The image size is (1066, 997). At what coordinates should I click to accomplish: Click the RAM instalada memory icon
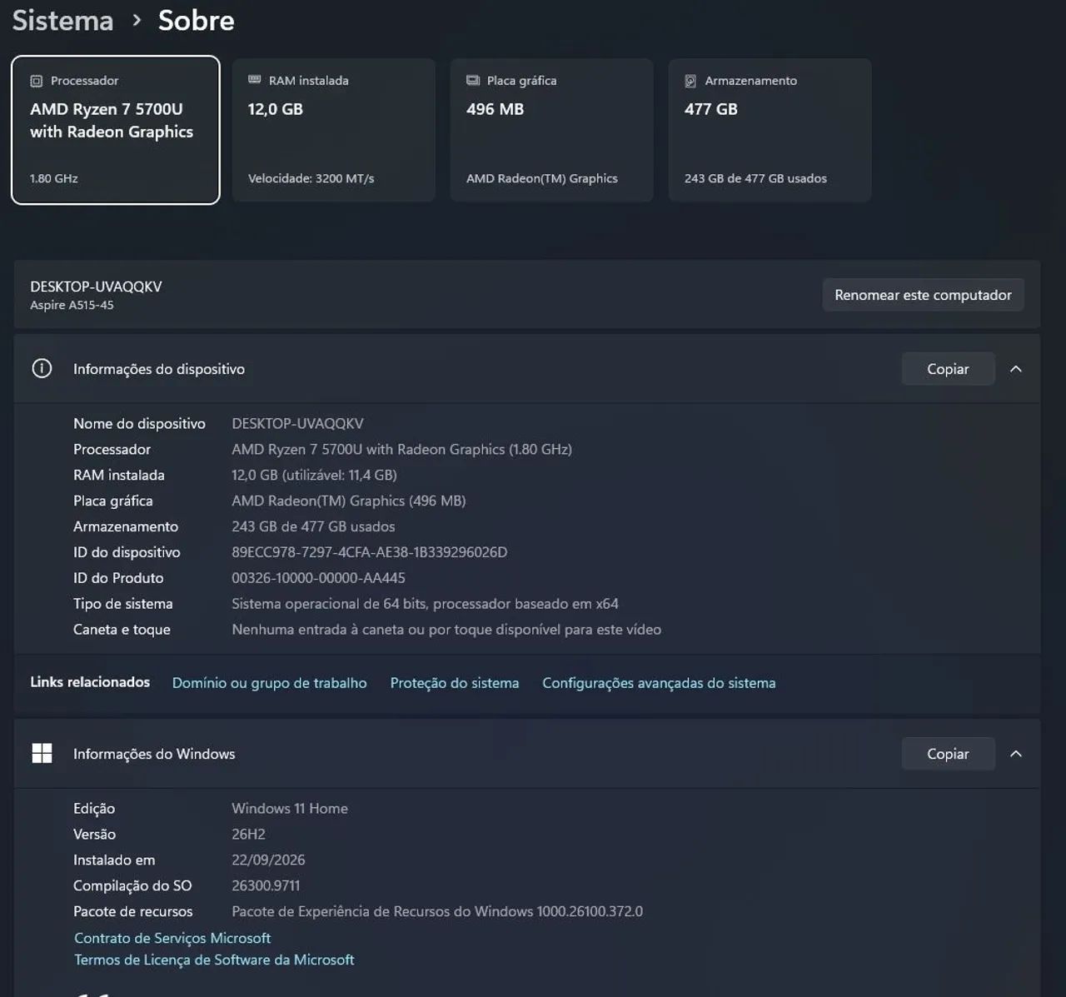click(x=255, y=80)
